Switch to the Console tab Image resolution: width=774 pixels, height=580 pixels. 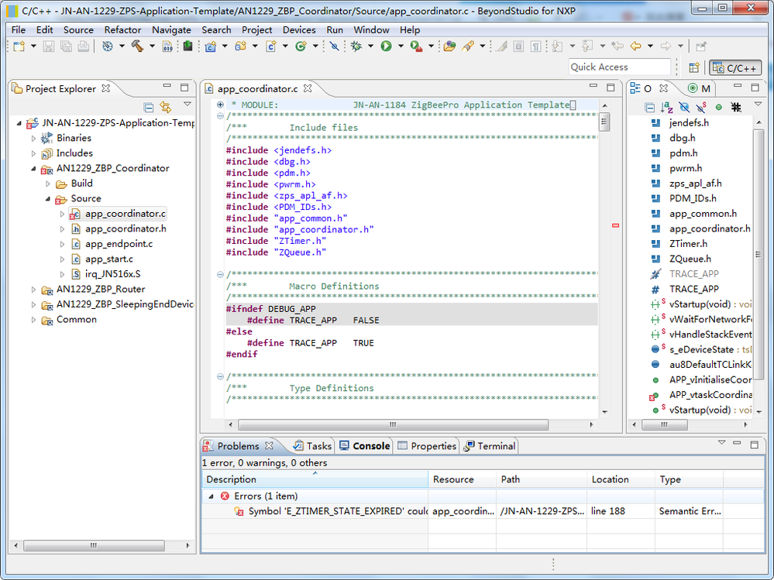[x=364, y=446]
